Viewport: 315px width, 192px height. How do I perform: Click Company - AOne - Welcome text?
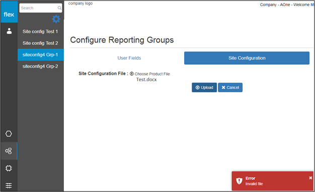pos(285,5)
